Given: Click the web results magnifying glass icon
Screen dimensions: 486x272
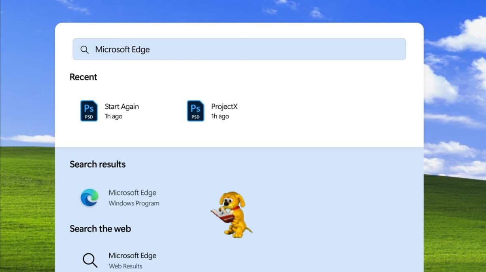Looking at the screenshot, I should pyautogui.click(x=90, y=260).
